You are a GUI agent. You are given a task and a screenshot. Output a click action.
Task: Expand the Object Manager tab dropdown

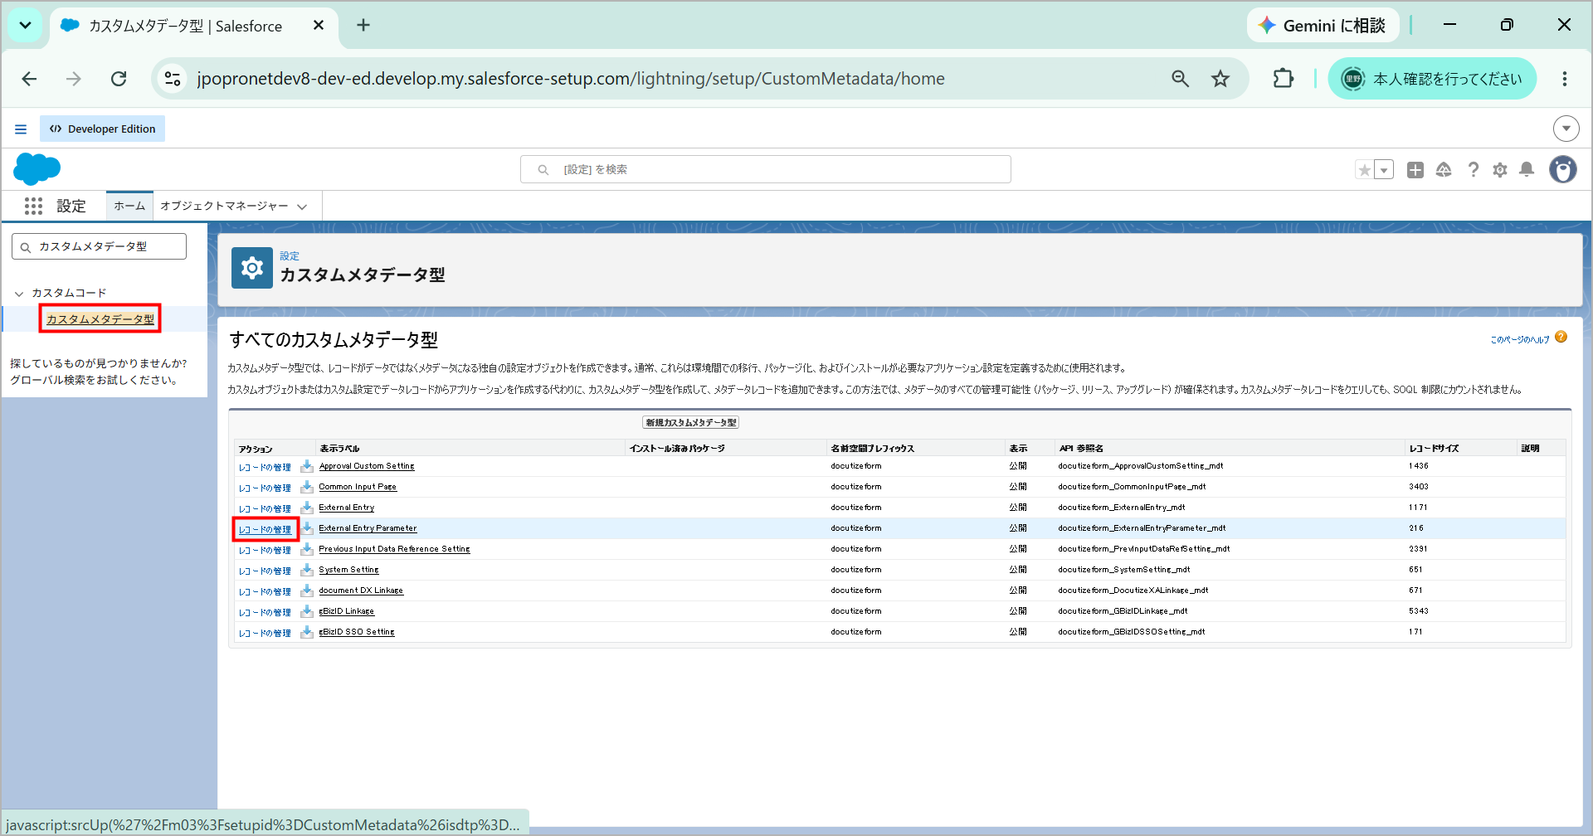click(302, 207)
